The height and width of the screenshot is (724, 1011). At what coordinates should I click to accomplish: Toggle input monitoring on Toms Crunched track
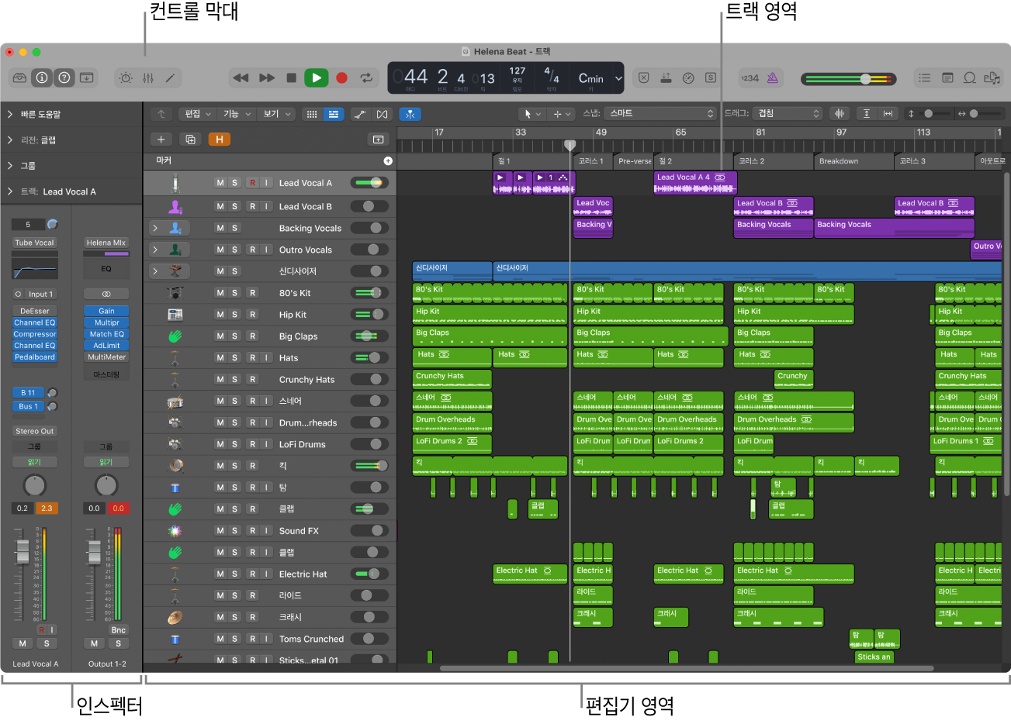coord(266,639)
